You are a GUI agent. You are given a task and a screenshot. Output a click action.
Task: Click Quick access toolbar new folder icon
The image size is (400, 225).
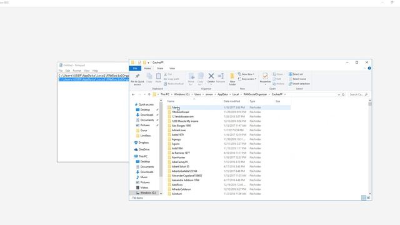click(144, 62)
